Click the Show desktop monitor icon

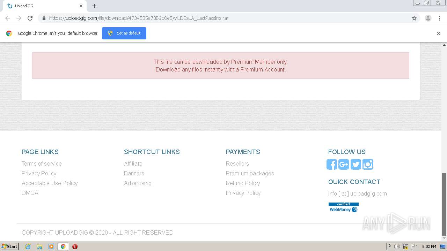(443, 246)
